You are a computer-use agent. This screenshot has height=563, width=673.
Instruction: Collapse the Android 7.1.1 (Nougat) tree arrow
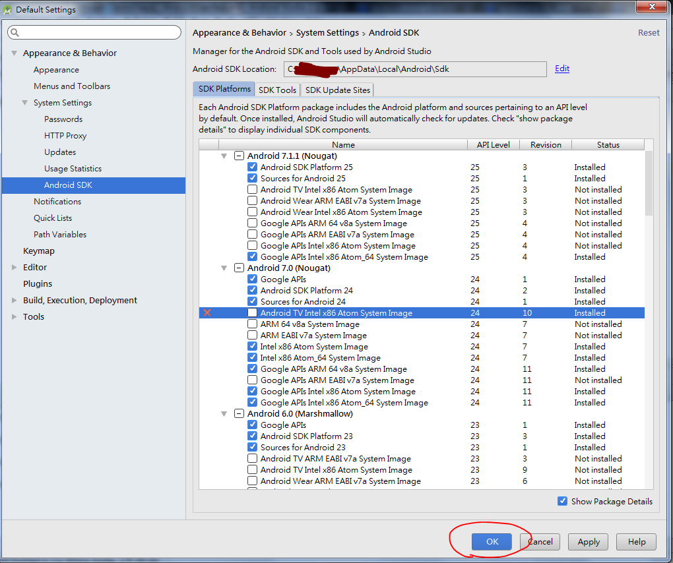(x=224, y=156)
